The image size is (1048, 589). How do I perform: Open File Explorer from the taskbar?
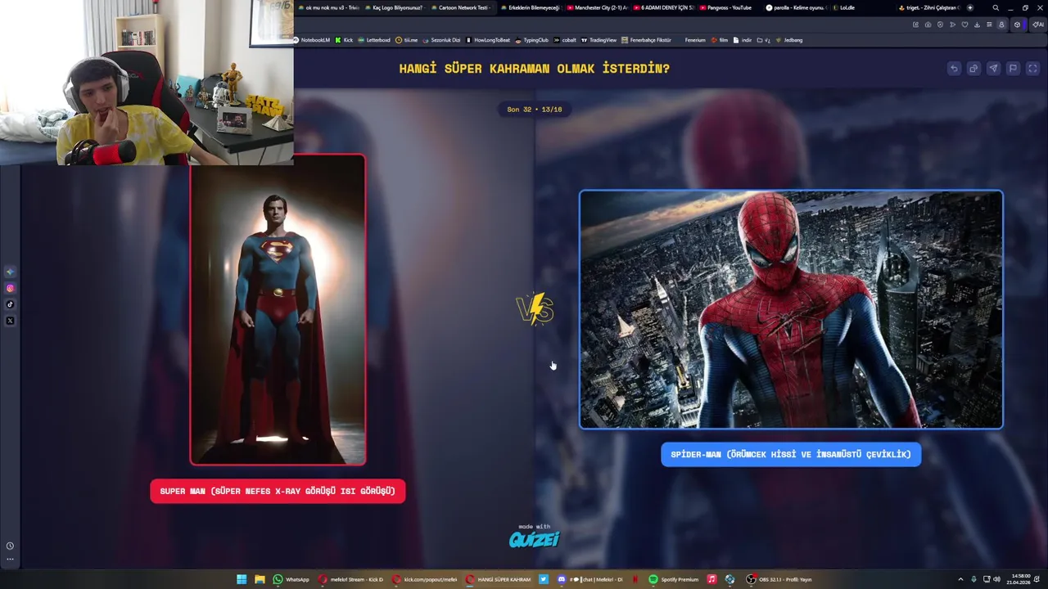coord(260,579)
